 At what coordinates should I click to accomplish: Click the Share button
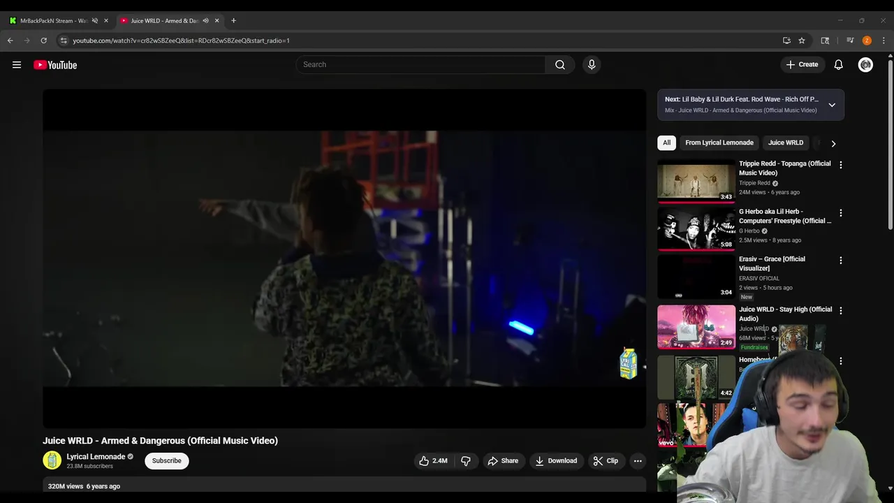503,461
